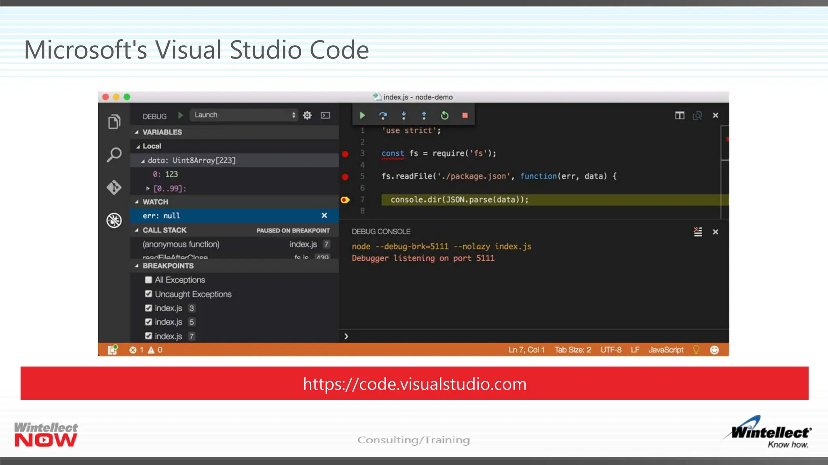Remove the err watch expression
The height and width of the screenshot is (465, 828).
[x=324, y=216]
